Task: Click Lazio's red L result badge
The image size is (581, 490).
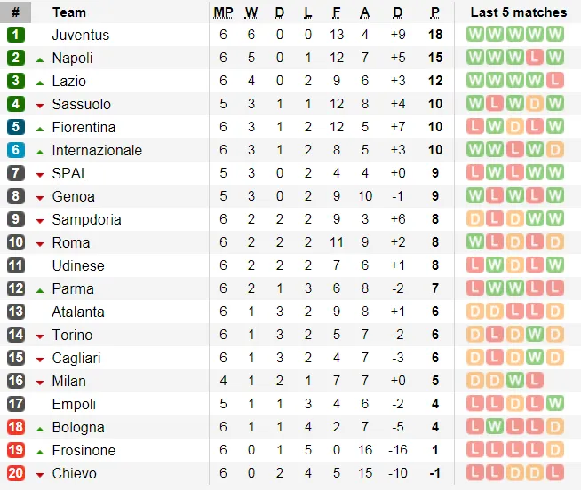Action: click(x=554, y=81)
